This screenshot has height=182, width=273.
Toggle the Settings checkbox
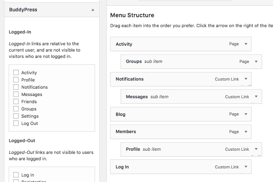coord(16,116)
